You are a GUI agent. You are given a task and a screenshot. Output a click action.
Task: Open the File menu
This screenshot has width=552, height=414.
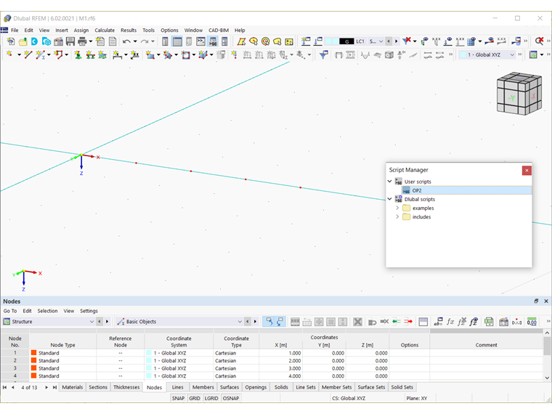[x=15, y=31]
